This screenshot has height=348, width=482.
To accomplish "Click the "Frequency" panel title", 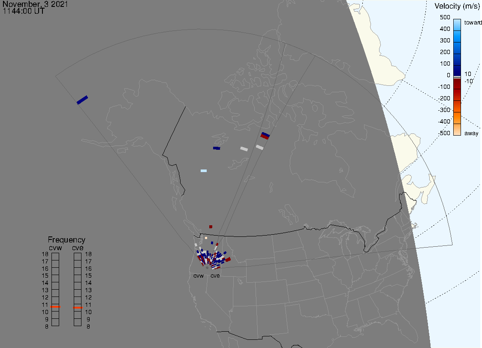I will coord(66,240).
